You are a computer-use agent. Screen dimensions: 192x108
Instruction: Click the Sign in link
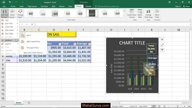[x=178, y=6]
